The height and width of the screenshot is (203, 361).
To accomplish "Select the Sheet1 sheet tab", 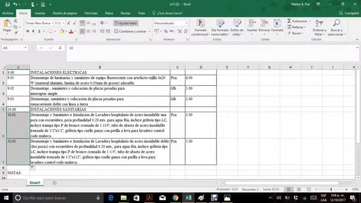I will [x=35, y=183].
